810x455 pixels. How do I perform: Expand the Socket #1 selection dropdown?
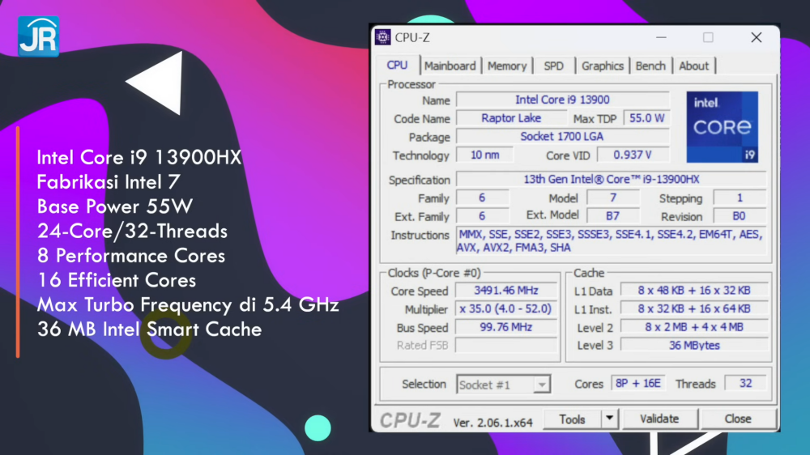542,385
